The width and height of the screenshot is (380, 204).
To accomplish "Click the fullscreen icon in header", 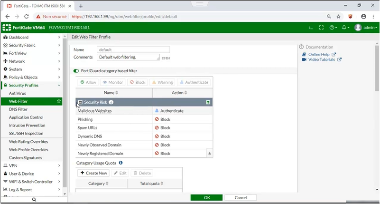I will click(x=321, y=28).
